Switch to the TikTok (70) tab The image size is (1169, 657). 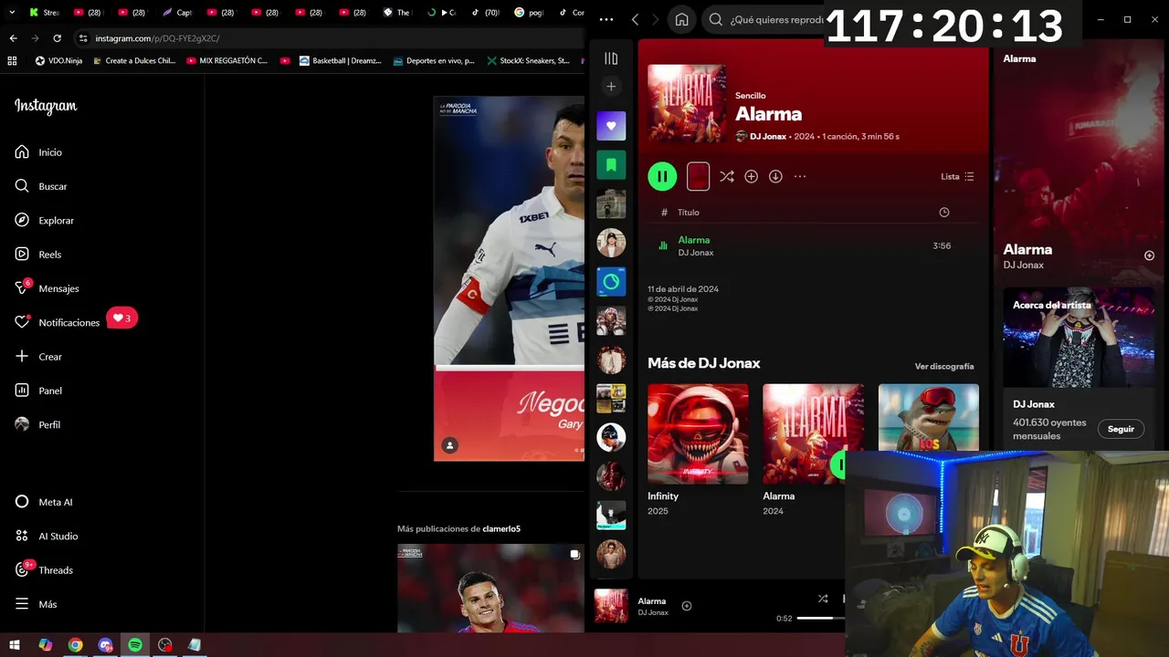coord(485,12)
